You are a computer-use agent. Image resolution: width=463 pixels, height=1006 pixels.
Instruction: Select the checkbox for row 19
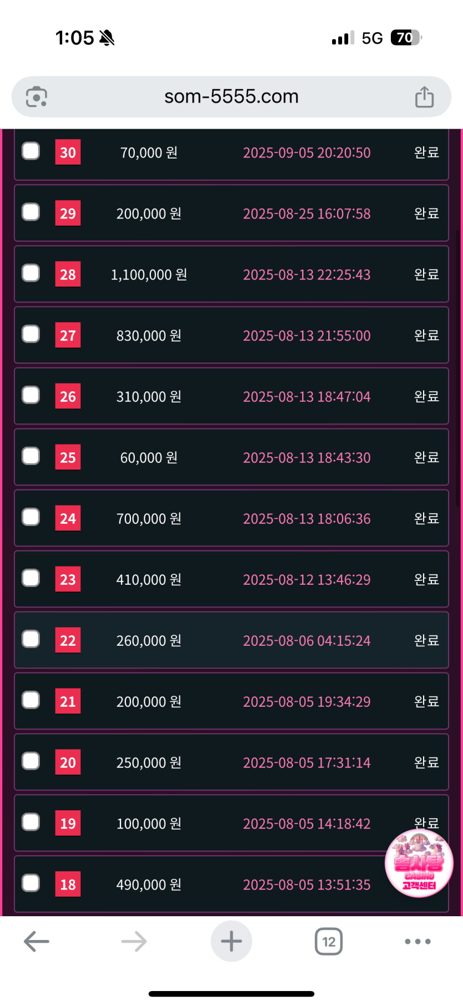31,822
